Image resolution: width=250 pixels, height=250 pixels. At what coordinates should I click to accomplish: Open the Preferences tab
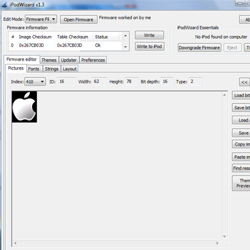pyautogui.click(x=93, y=60)
